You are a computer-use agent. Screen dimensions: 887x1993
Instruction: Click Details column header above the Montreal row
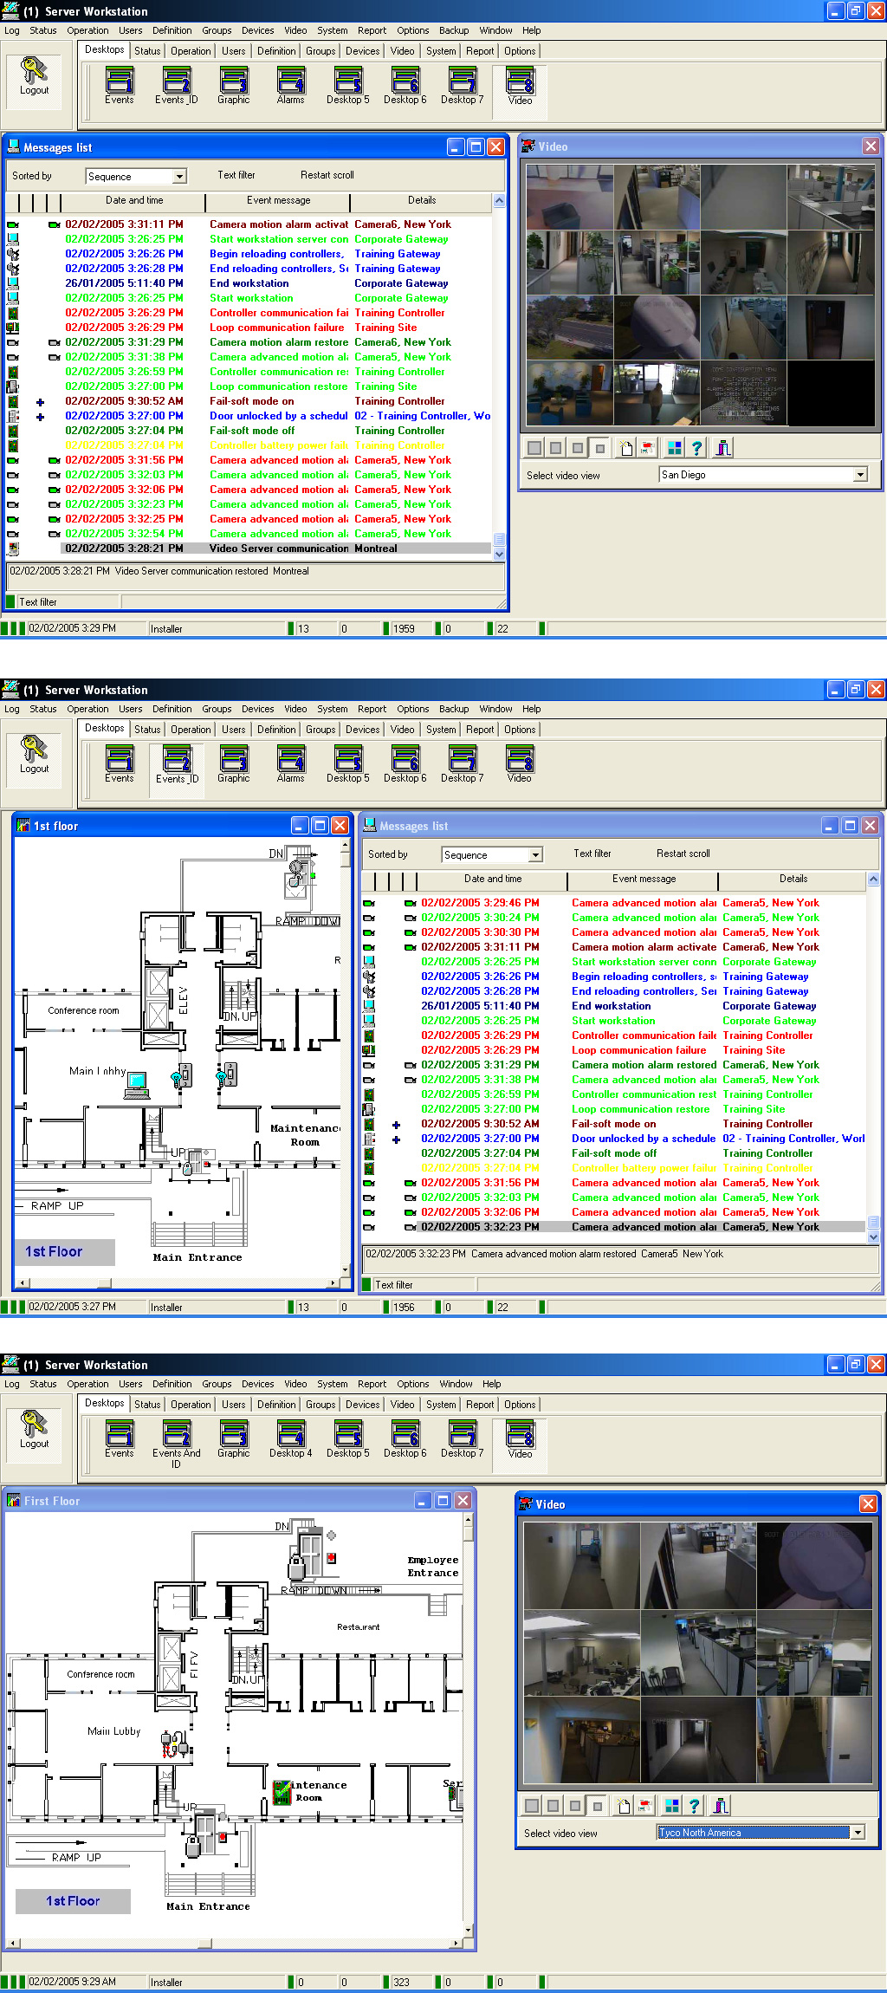click(x=422, y=200)
